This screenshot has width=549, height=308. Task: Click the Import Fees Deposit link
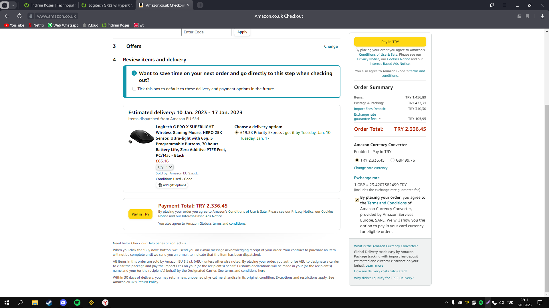click(370, 109)
